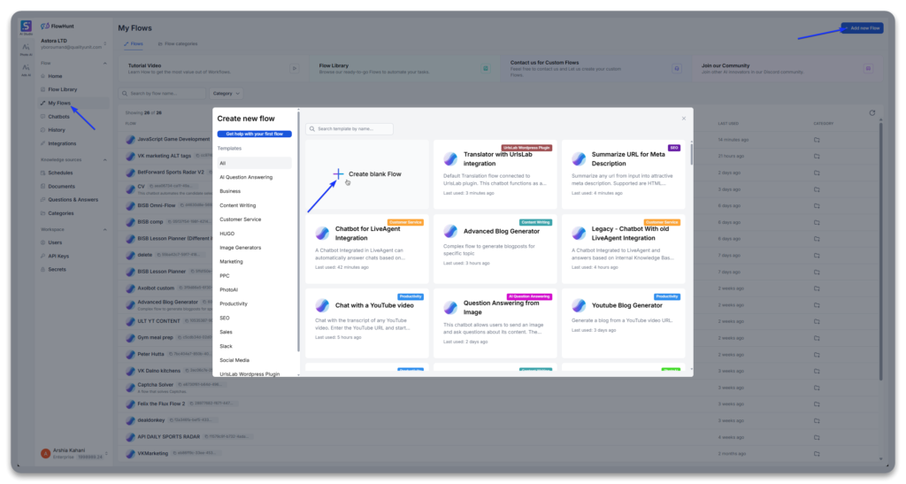Screen dimensions: 906x484
Task: Click the plus icon for Create blank Flow
Action: pyautogui.click(x=337, y=174)
